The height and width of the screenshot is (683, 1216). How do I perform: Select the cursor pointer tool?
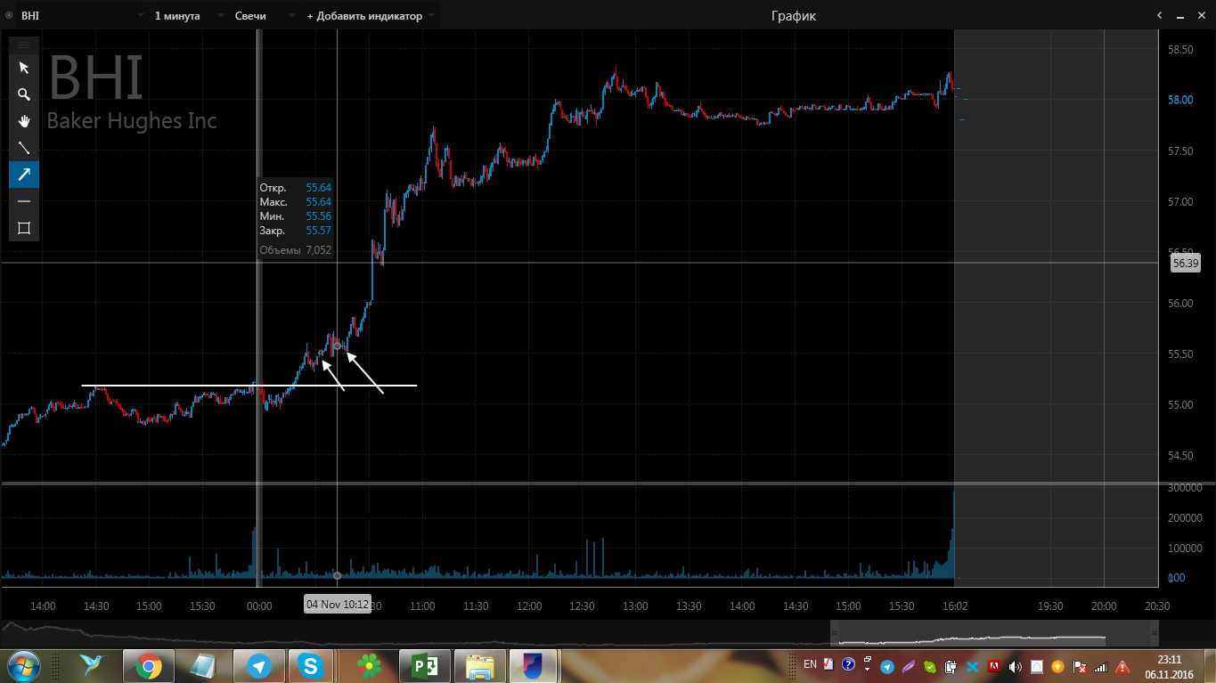[x=24, y=68]
